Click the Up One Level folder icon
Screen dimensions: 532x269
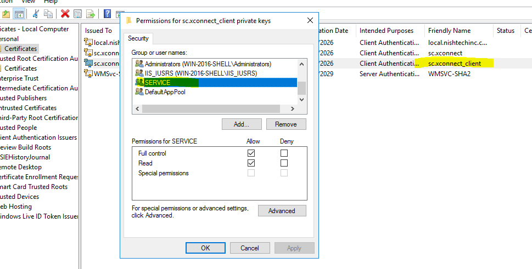click(5, 14)
